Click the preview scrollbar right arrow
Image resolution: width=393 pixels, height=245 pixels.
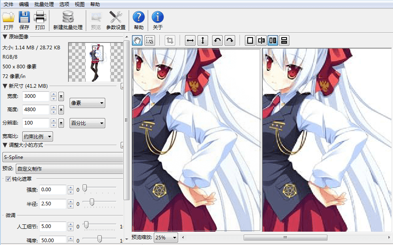point(389,237)
